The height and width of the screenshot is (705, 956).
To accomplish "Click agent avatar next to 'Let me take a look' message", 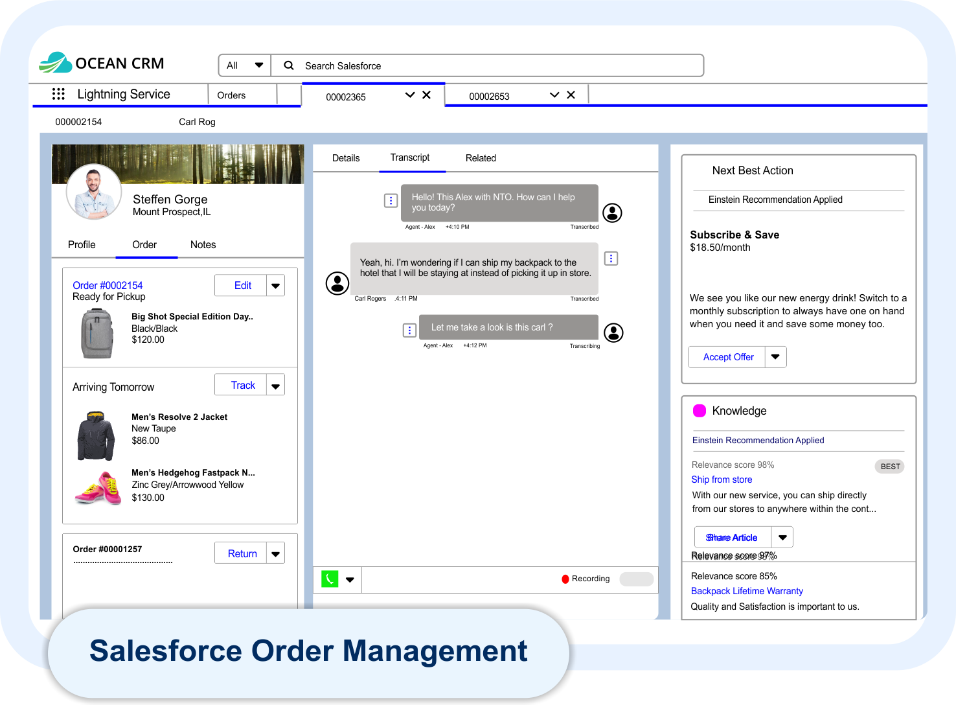I will (613, 332).
